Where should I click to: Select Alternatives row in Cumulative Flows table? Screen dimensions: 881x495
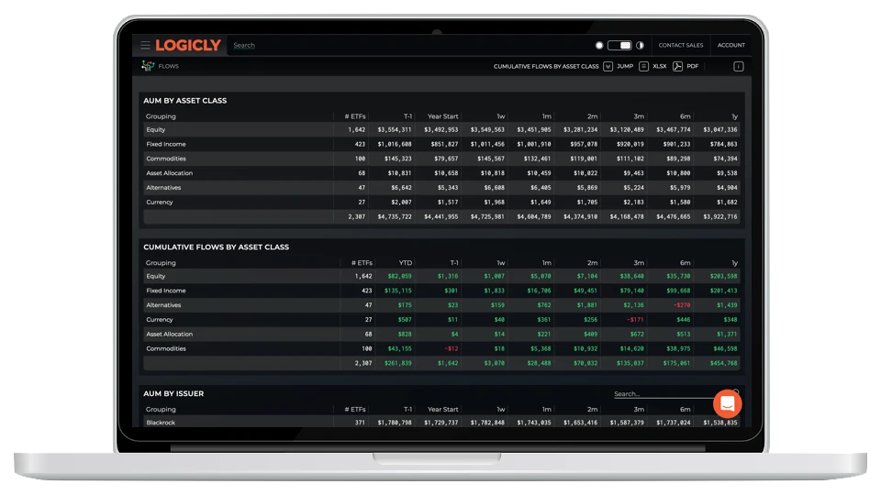(441, 305)
